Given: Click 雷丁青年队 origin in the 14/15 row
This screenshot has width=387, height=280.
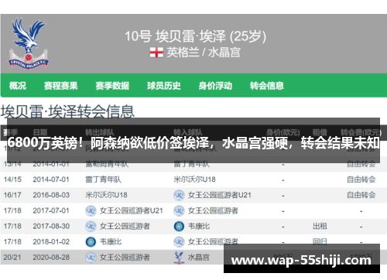Looking at the screenshot, I should point(104,179).
